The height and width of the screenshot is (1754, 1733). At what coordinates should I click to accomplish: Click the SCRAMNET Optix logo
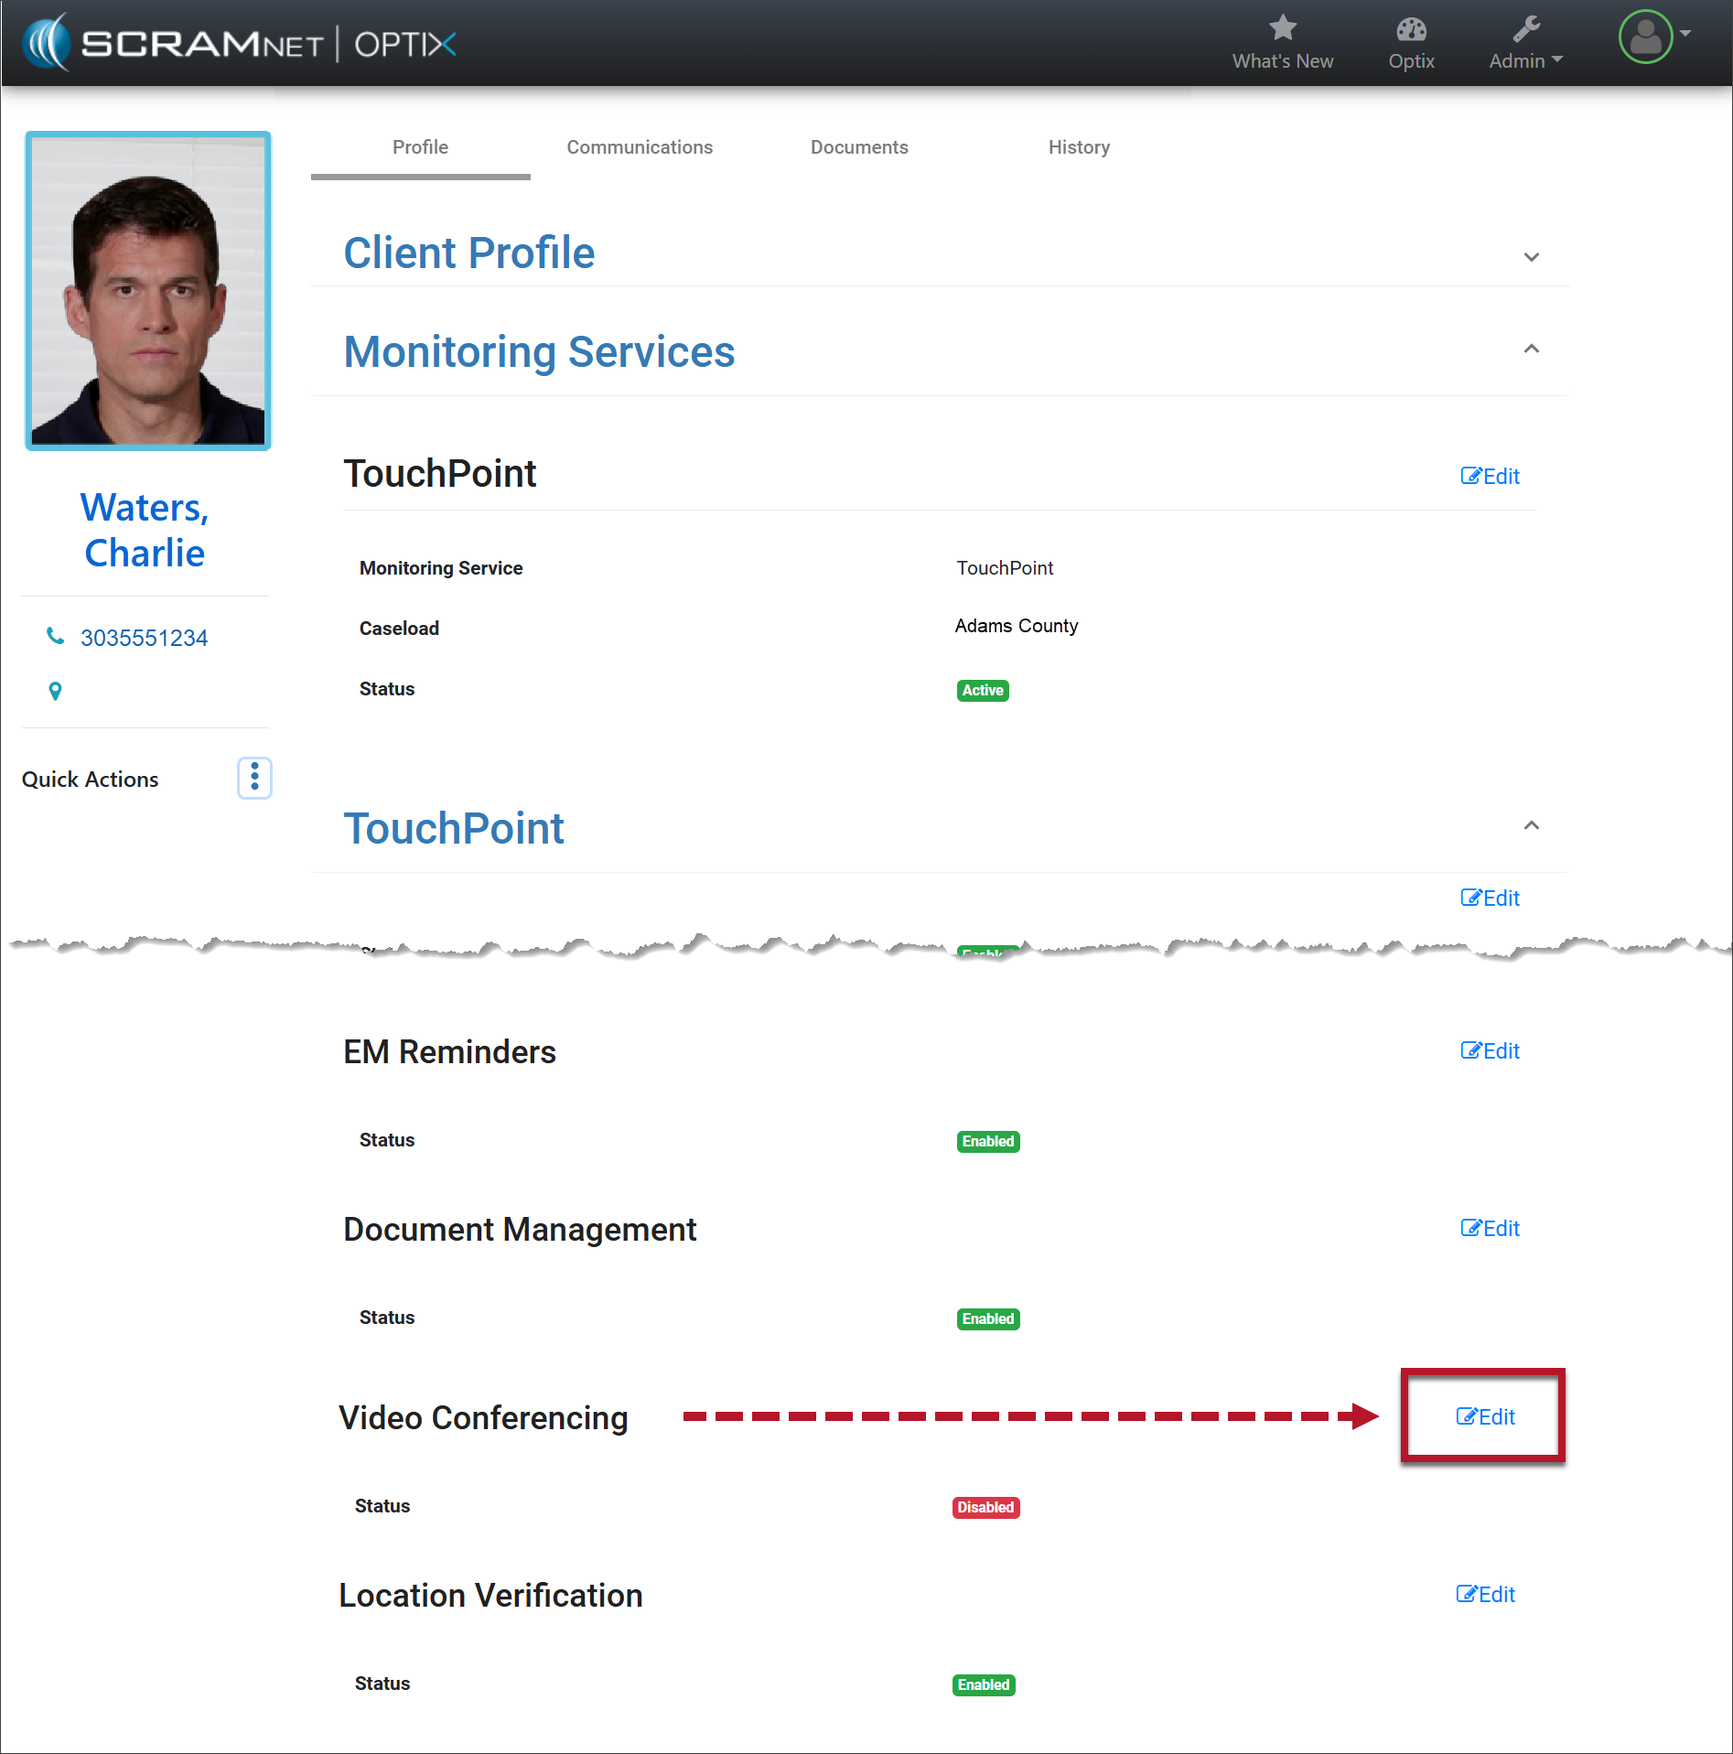coord(240,43)
